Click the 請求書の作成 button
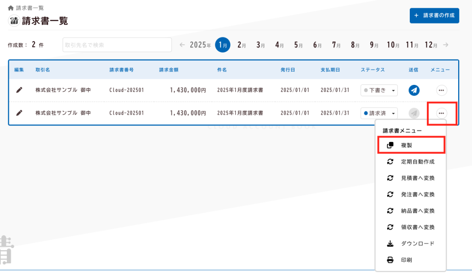This screenshot has width=472, height=279. [434, 15]
